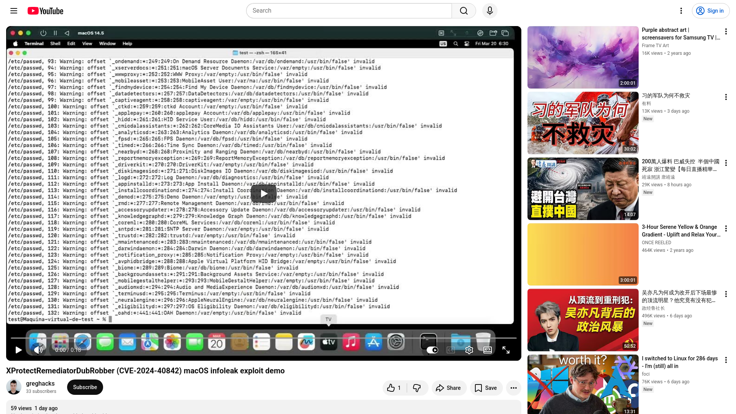The height and width of the screenshot is (414, 736).
Task: Click Shell menu in video's macOS menu bar
Action: [x=55, y=44]
